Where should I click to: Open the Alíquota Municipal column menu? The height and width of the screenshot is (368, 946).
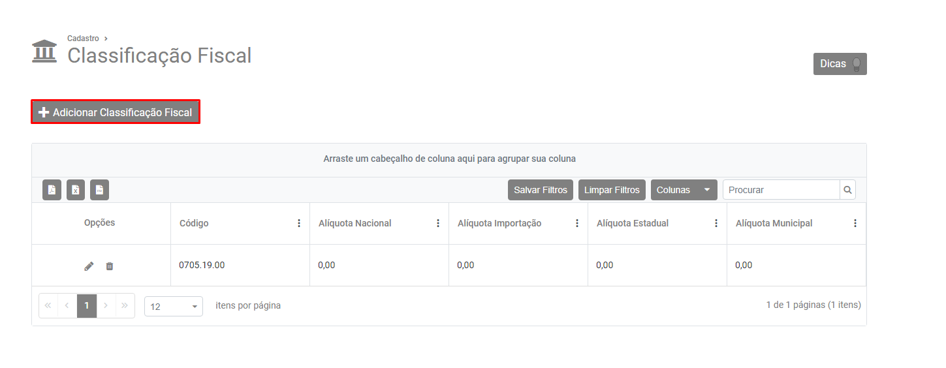point(855,223)
